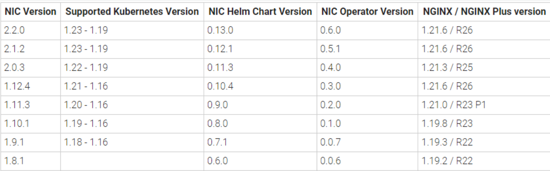Select the NIC version 1.11.3 cell

click(16, 105)
